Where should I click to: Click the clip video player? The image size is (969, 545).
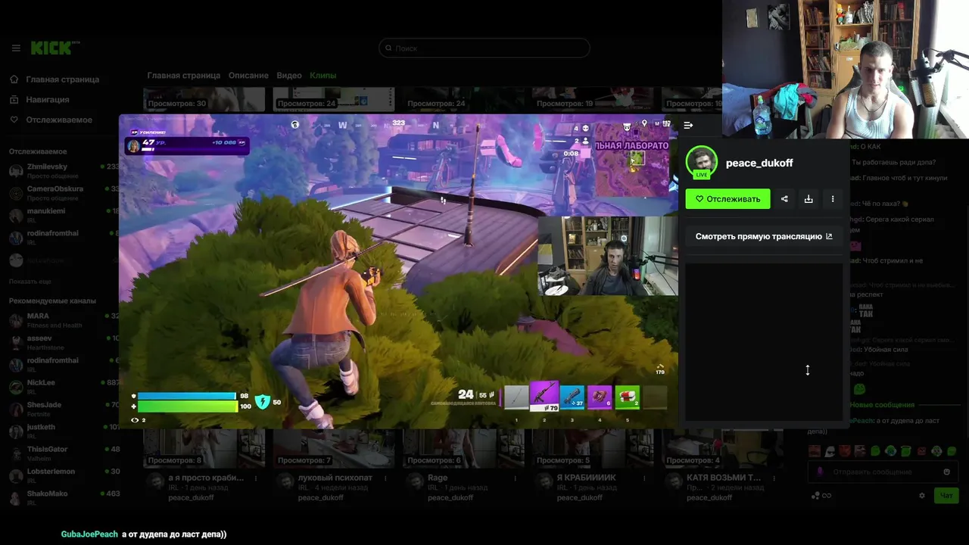[398, 271]
